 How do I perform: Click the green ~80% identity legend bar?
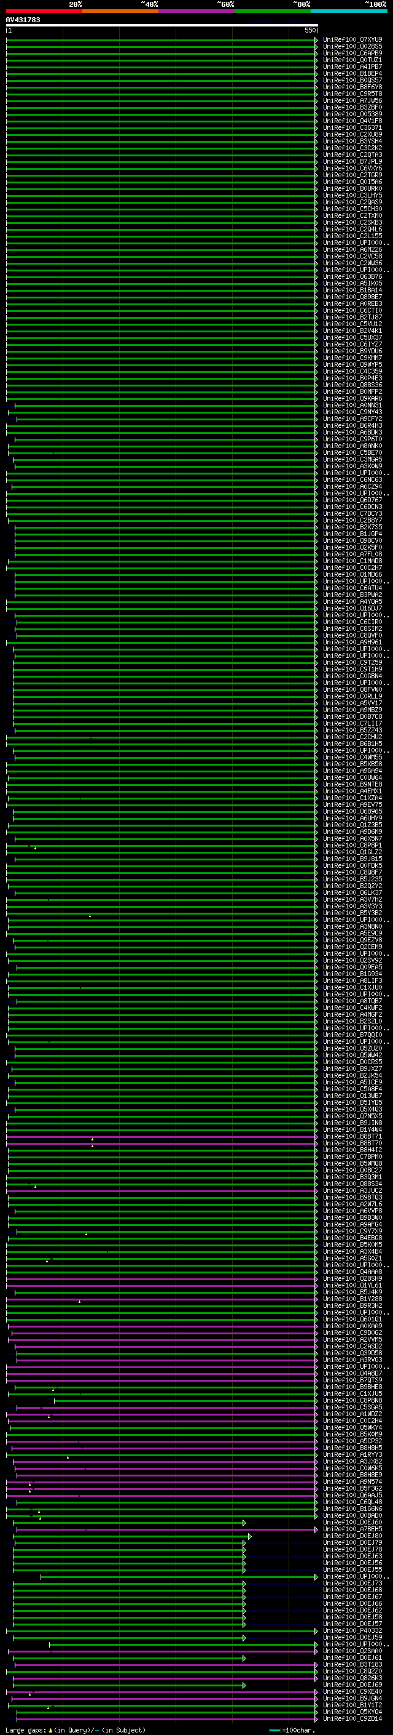[273, 11]
